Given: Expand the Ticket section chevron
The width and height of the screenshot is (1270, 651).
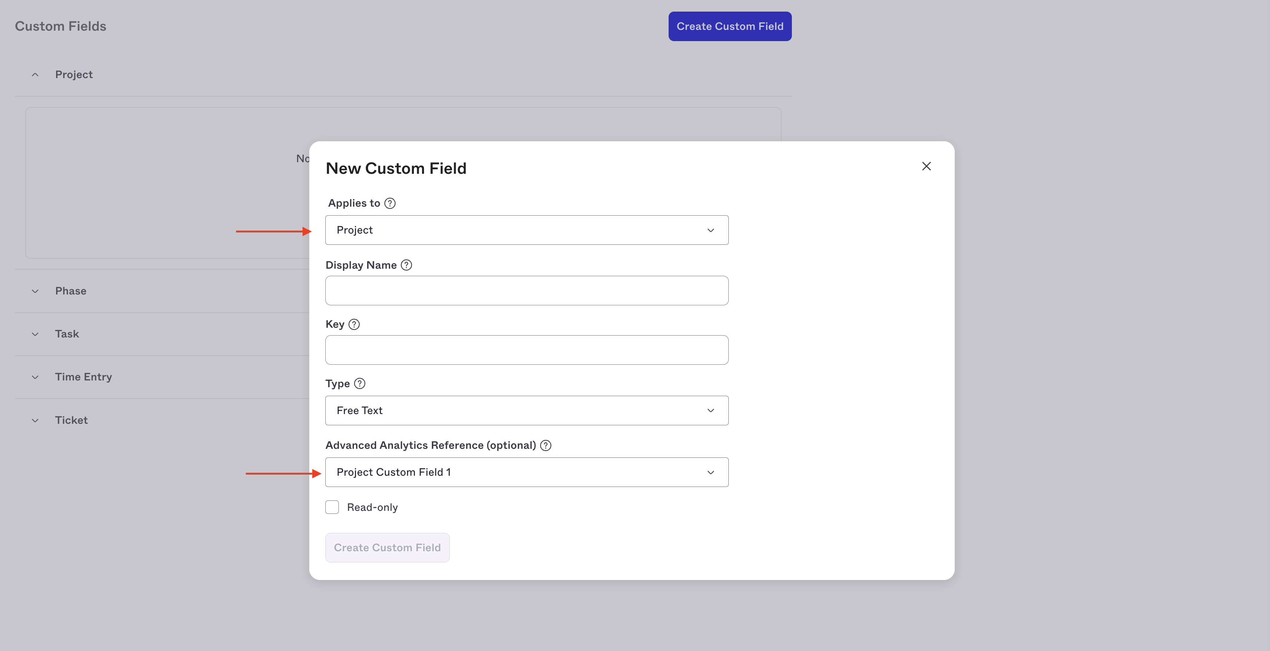Looking at the screenshot, I should click(x=35, y=420).
